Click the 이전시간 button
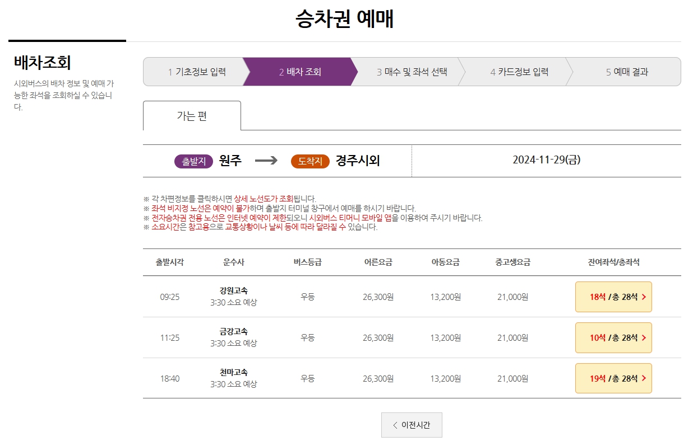This screenshot has height=446, width=693. (x=412, y=425)
